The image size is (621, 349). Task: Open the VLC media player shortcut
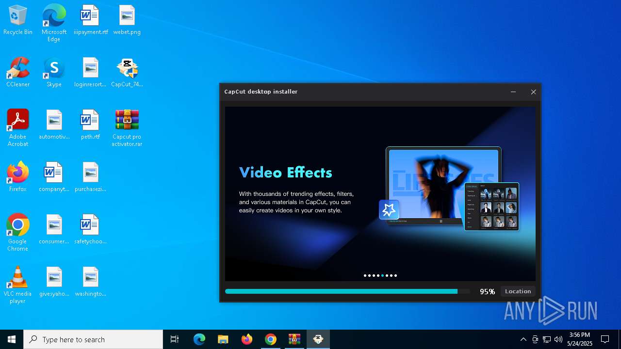point(18,285)
